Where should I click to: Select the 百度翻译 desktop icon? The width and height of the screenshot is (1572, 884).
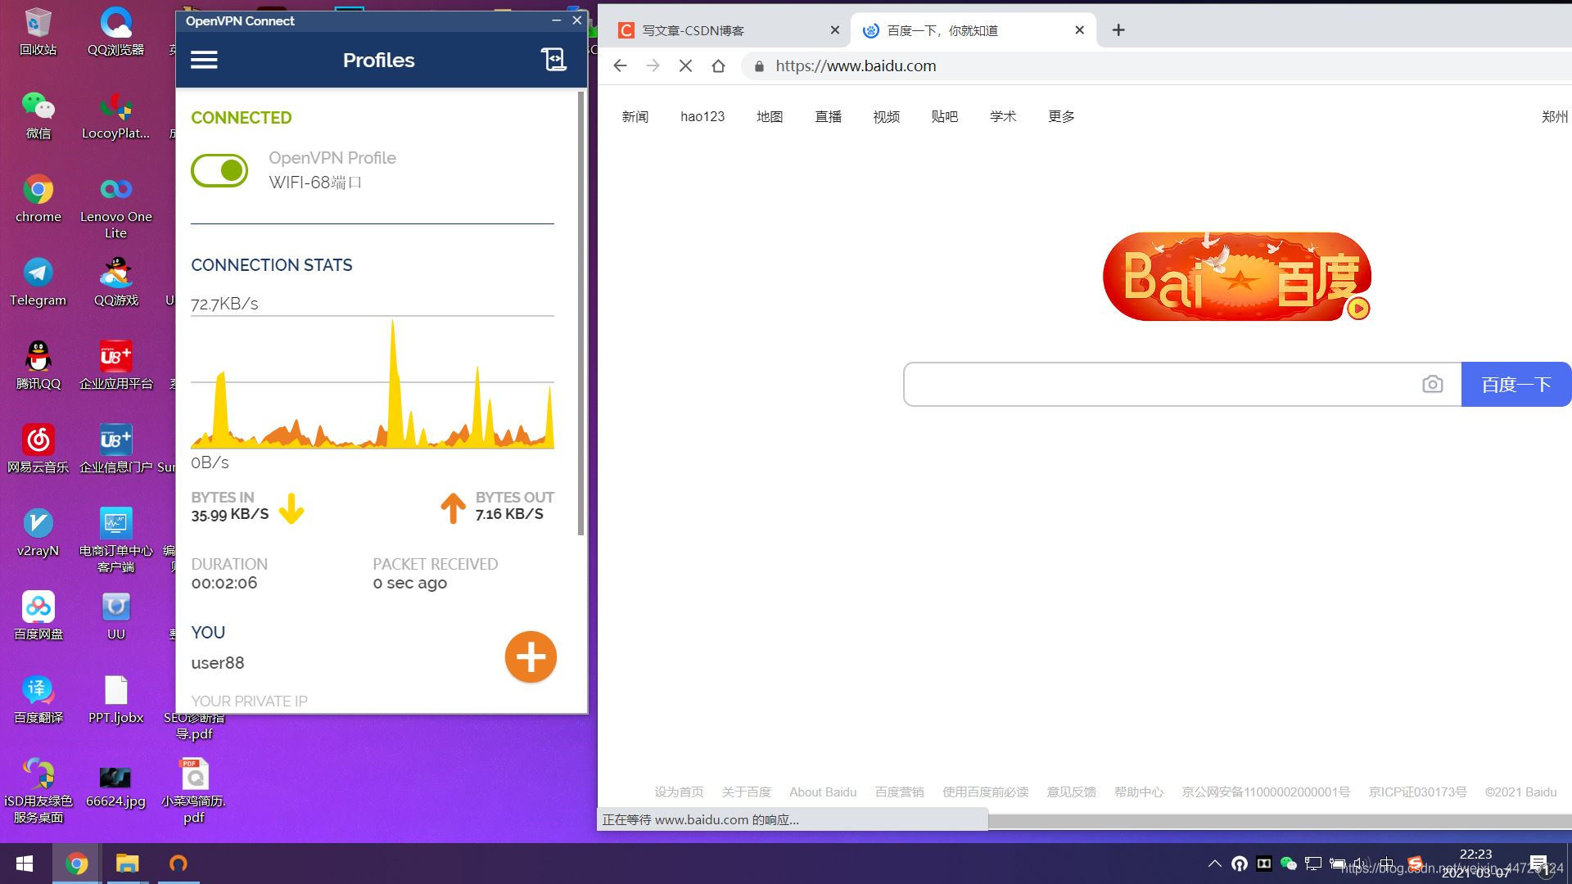(x=38, y=700)
